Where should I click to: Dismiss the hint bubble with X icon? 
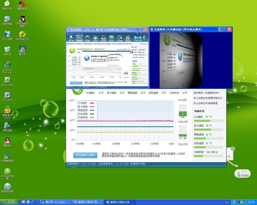(x=233, y=149)
